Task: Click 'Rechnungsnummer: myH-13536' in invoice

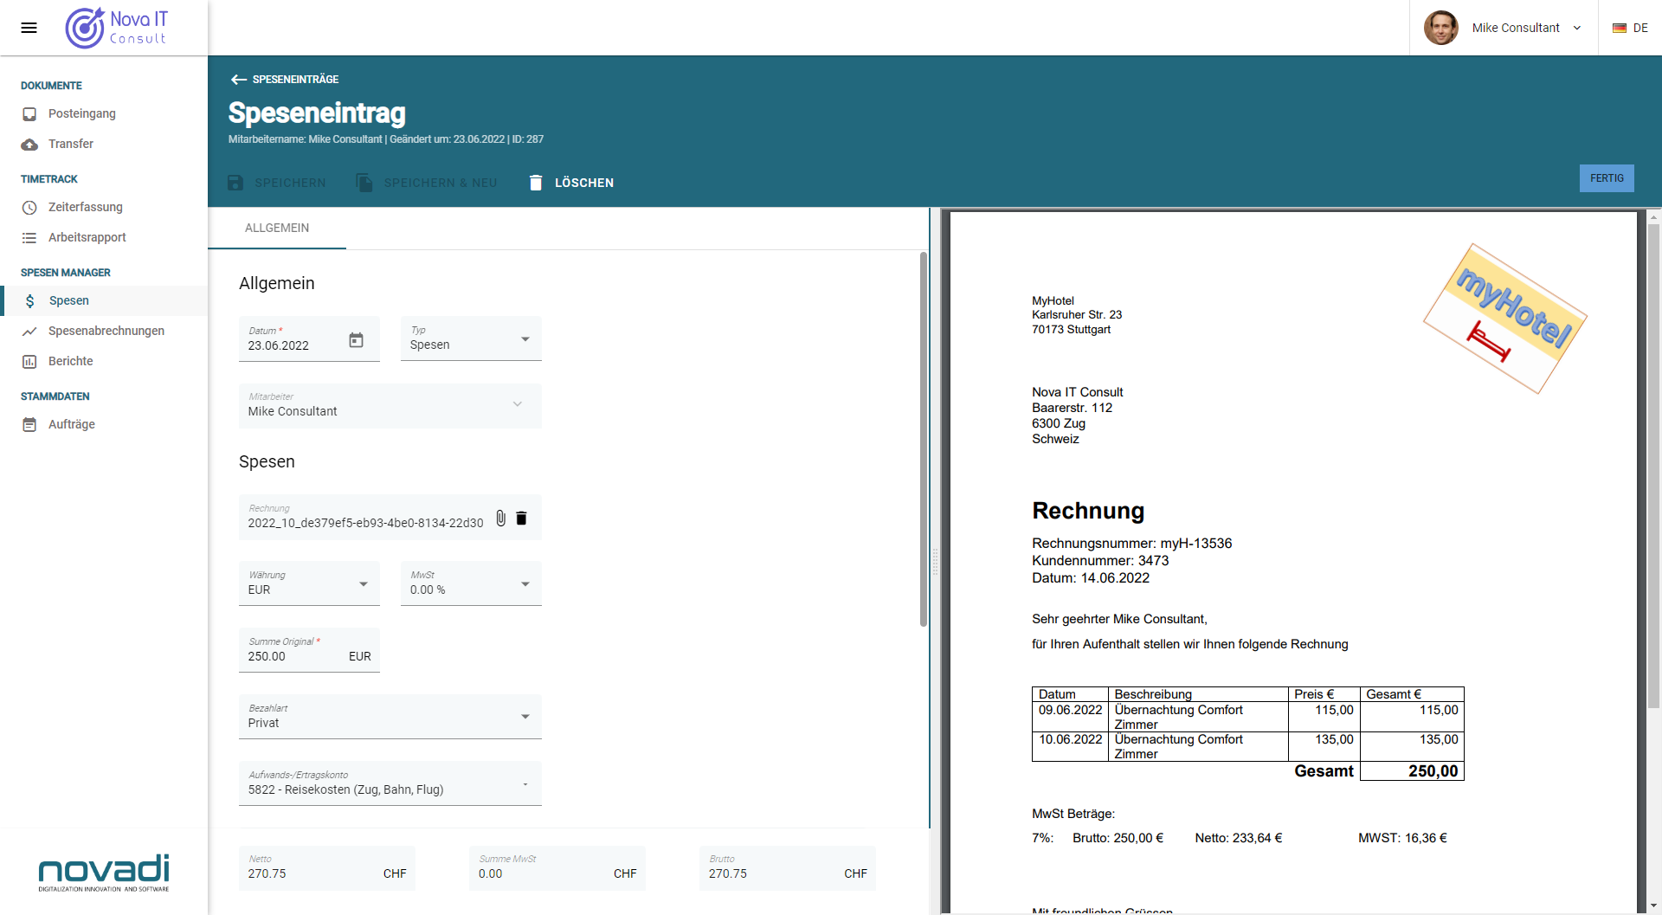Action: click(1131, 544)
